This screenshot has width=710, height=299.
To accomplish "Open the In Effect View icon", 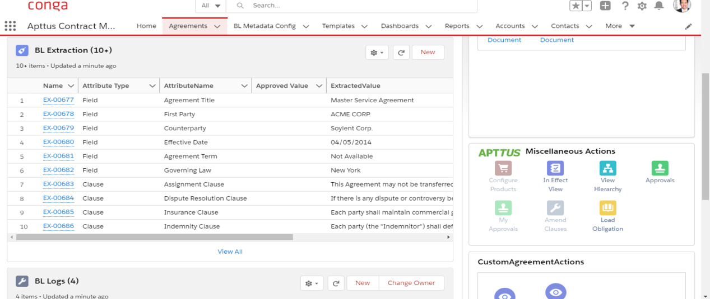I will 555,168.
